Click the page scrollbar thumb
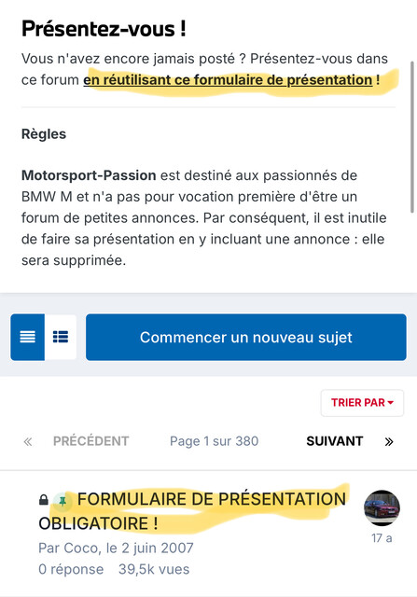 [412, 137]
